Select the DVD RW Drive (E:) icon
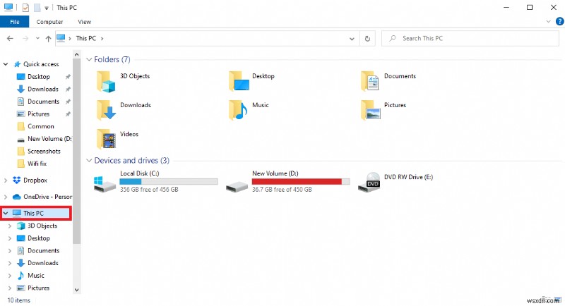Viewport: 565px width, 306px height. 369,182
